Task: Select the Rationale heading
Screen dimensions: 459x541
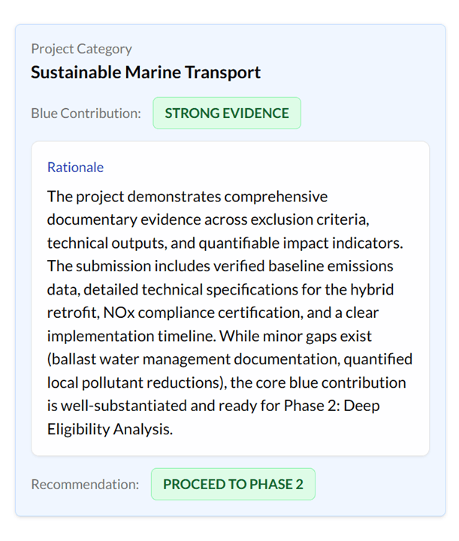Action: tap(76, 168)
